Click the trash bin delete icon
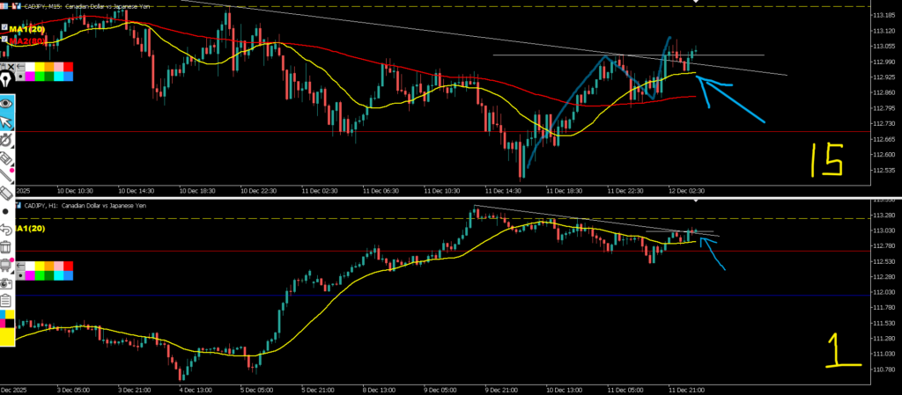Screen dimensions: 902x395 [x=7, y=247]
